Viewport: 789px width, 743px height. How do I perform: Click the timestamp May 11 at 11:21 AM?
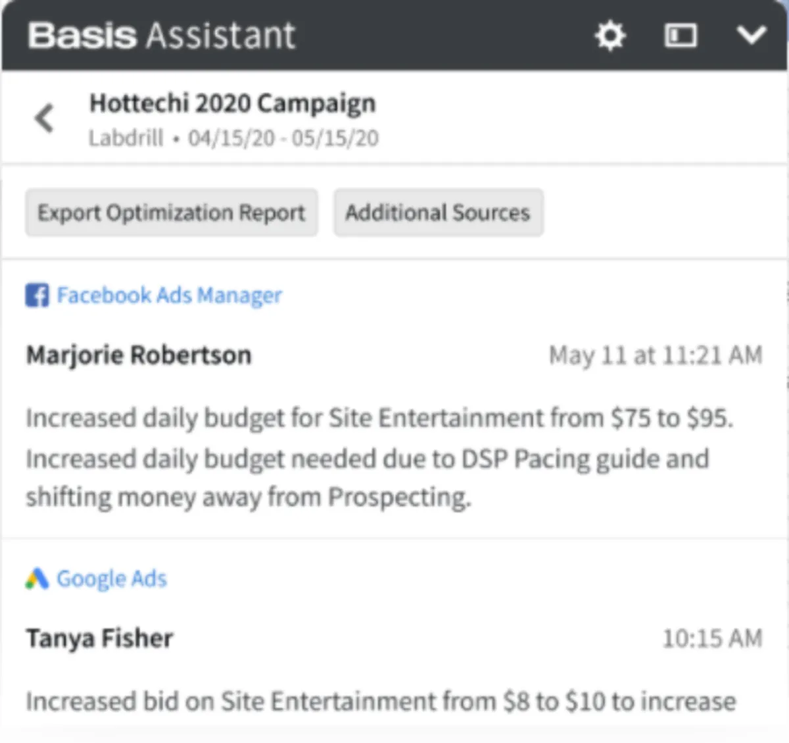[656, 355]
